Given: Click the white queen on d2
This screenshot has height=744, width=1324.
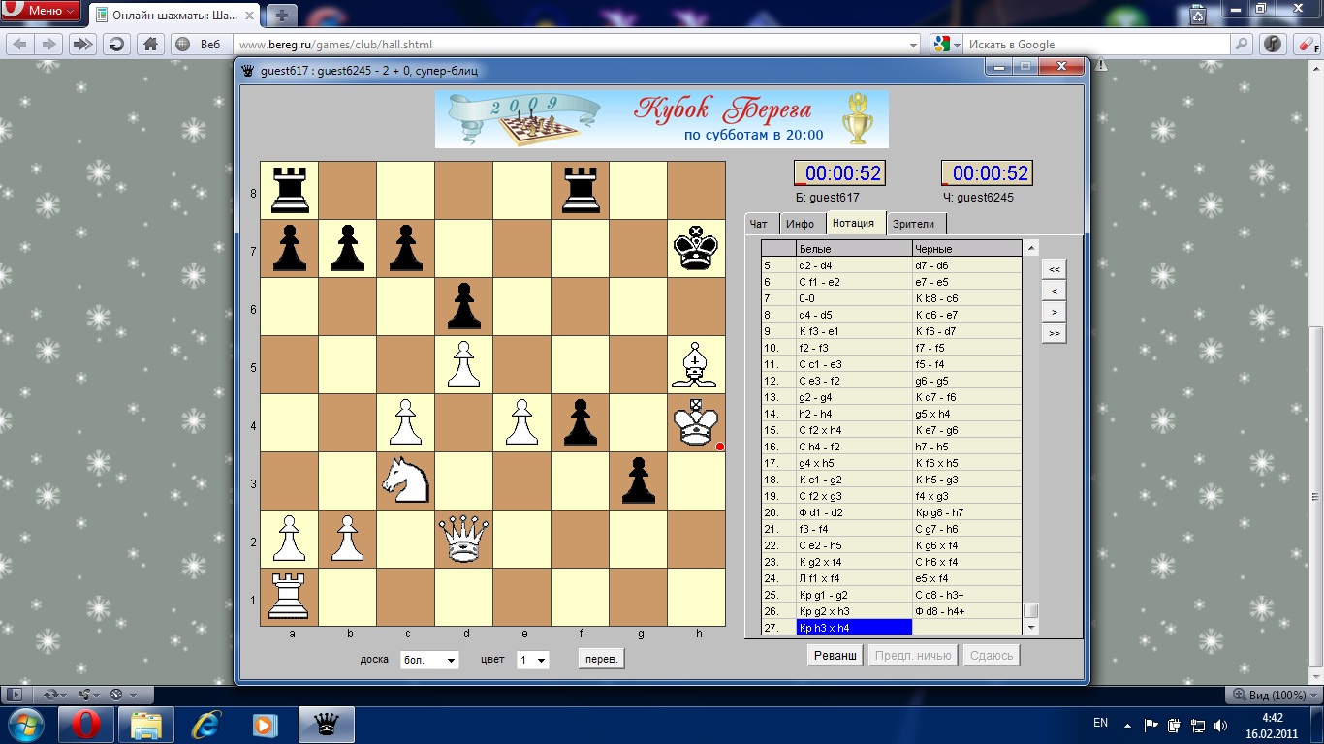Looking at the screenshot, I should click(x=463, y=539).
